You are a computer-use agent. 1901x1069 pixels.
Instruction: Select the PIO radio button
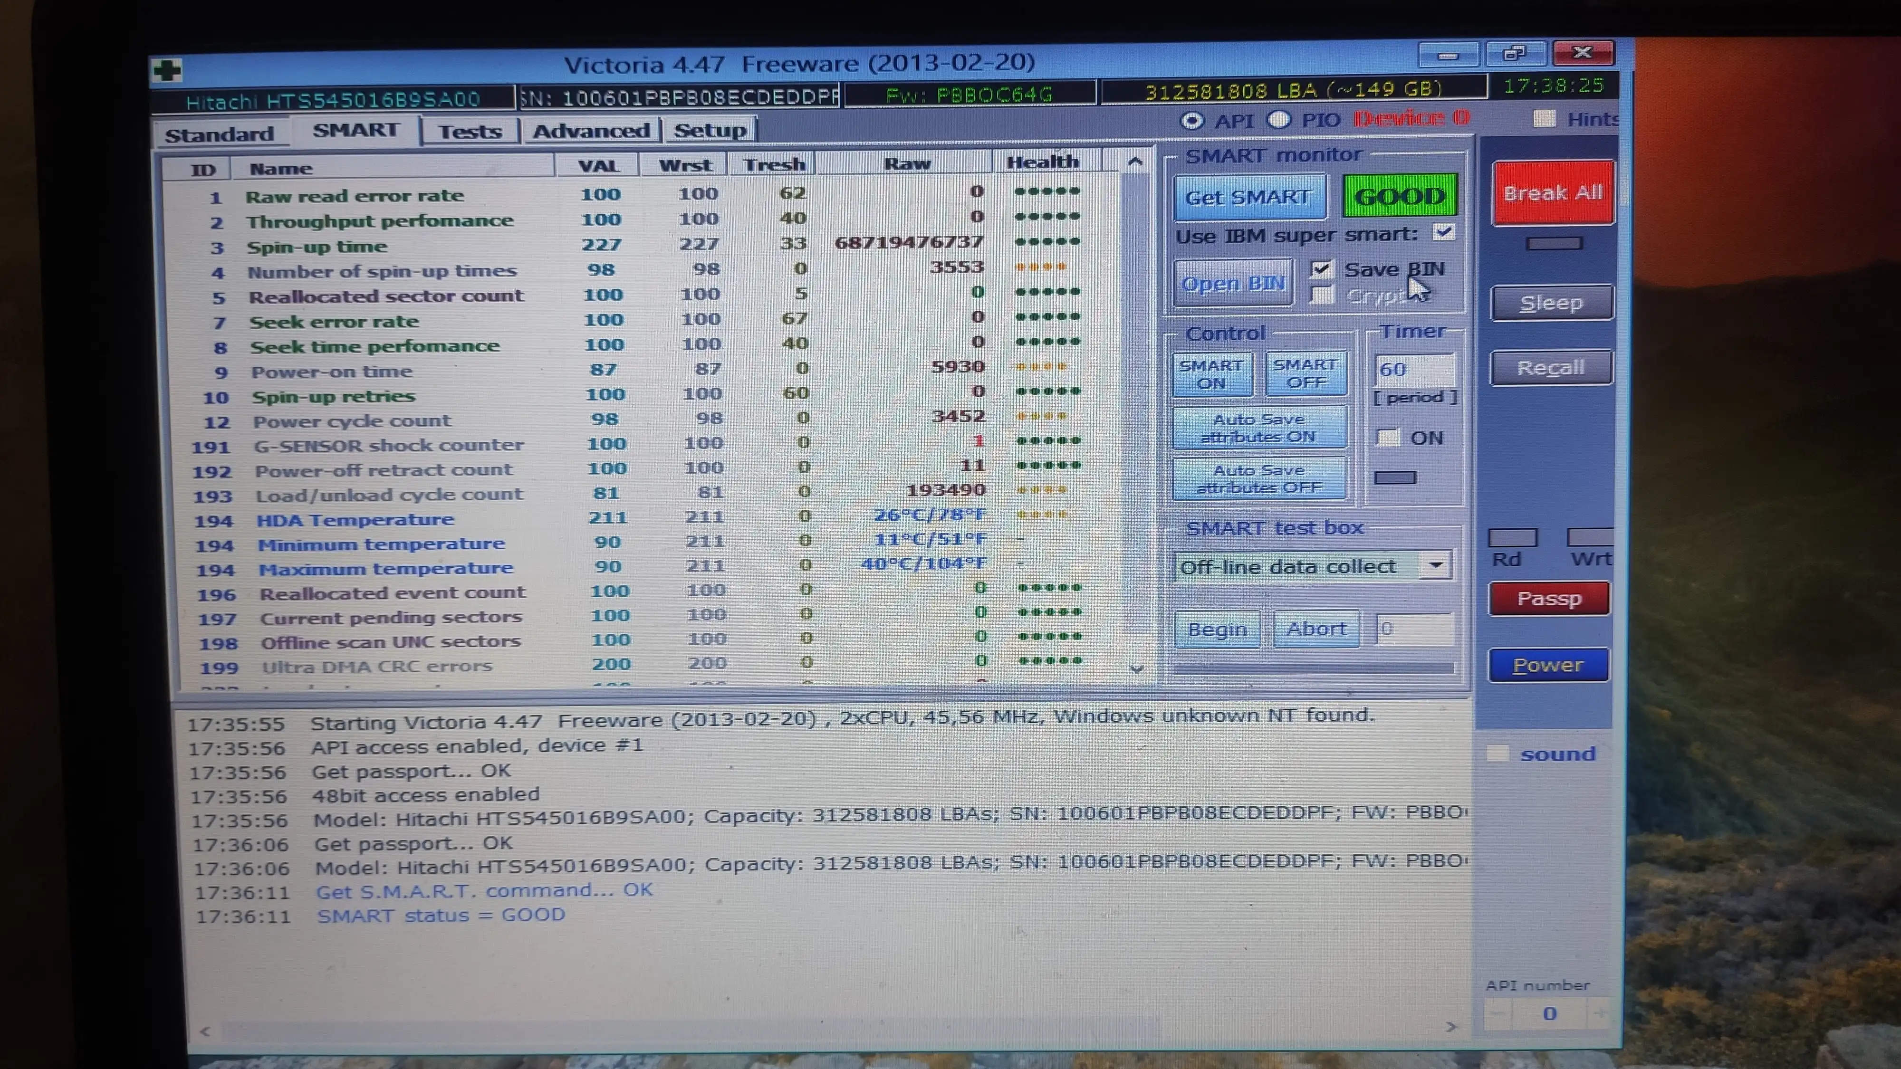point(1279,120)
